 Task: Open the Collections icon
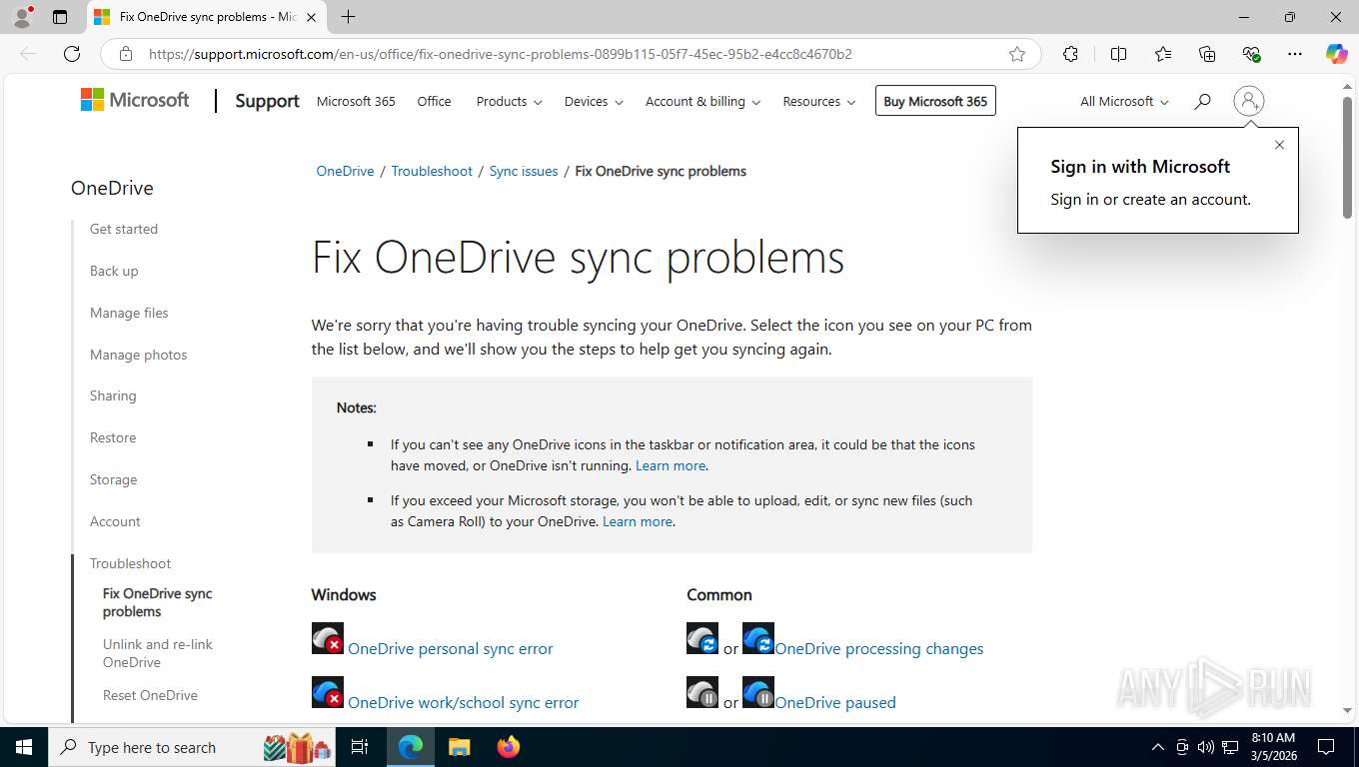click(1207, 54)
